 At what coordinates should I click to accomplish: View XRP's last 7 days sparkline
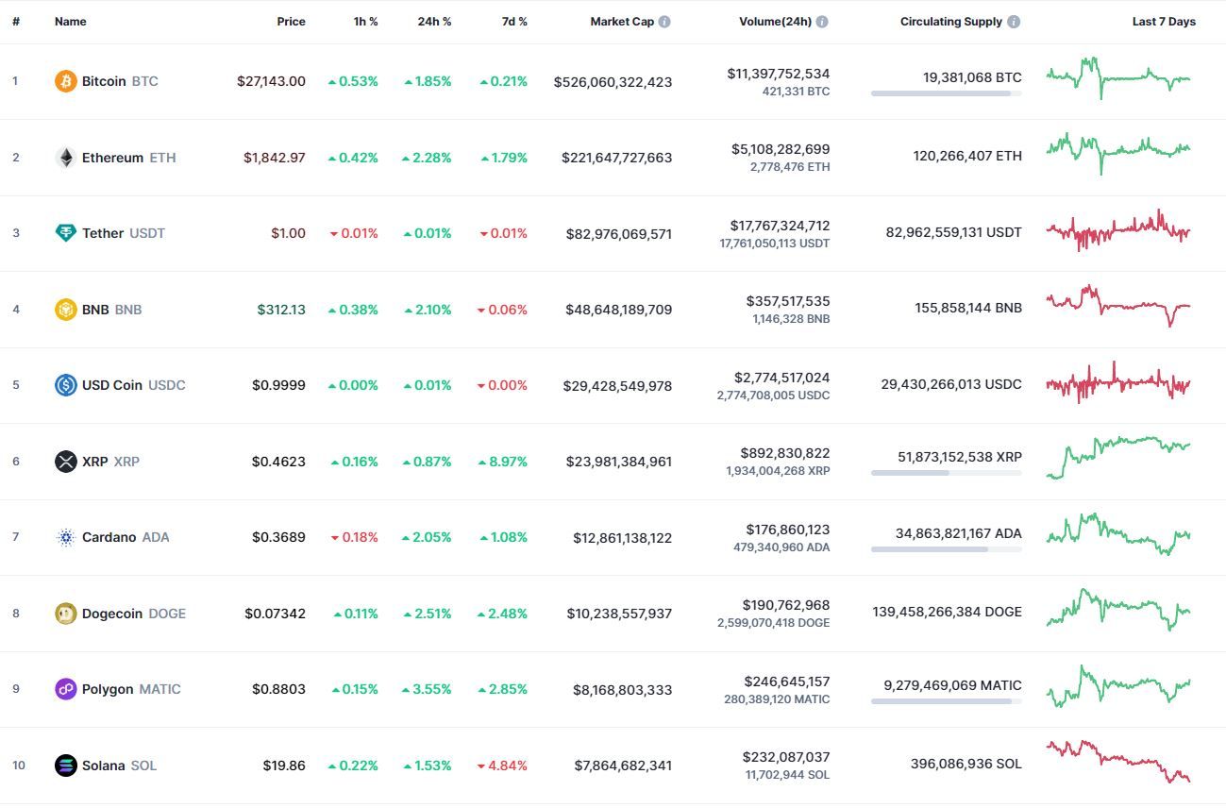[1118, 457]
